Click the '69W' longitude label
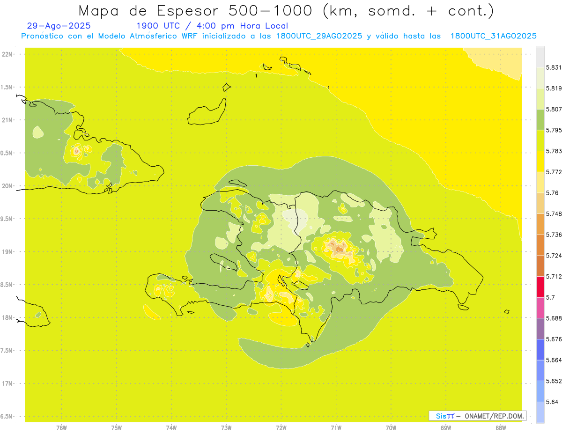Screen dimensions: 562x434 point(445,428)
